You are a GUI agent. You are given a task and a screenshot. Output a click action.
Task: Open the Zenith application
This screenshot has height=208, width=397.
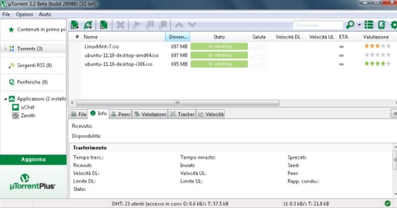pos(28,116)
